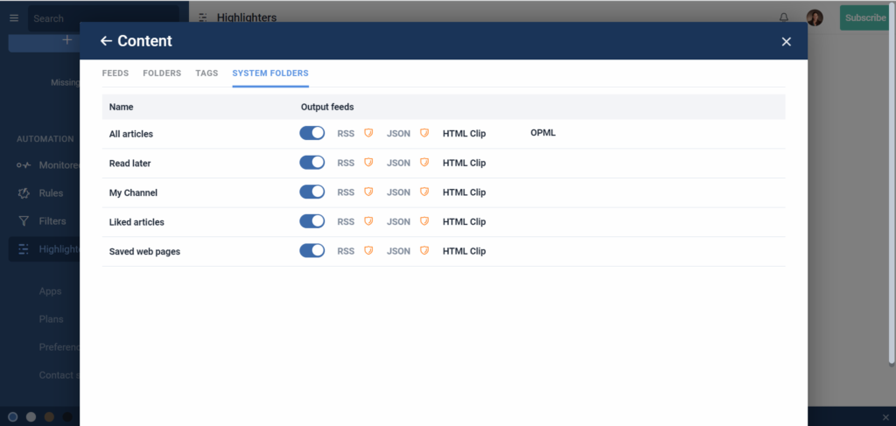Disable output feeds toggle for All articles
The image size is (896, 426).
point(311,133)
